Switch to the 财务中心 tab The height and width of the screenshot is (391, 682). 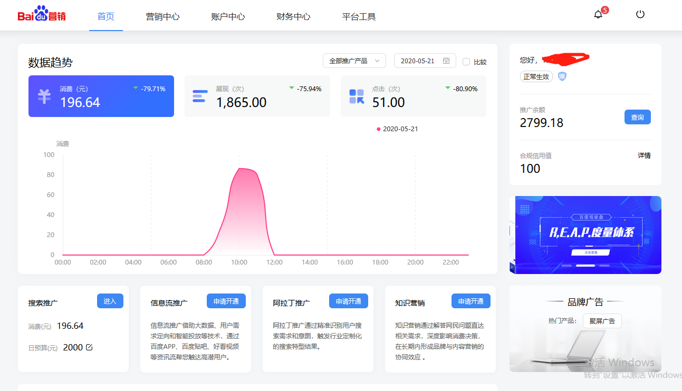293,16
